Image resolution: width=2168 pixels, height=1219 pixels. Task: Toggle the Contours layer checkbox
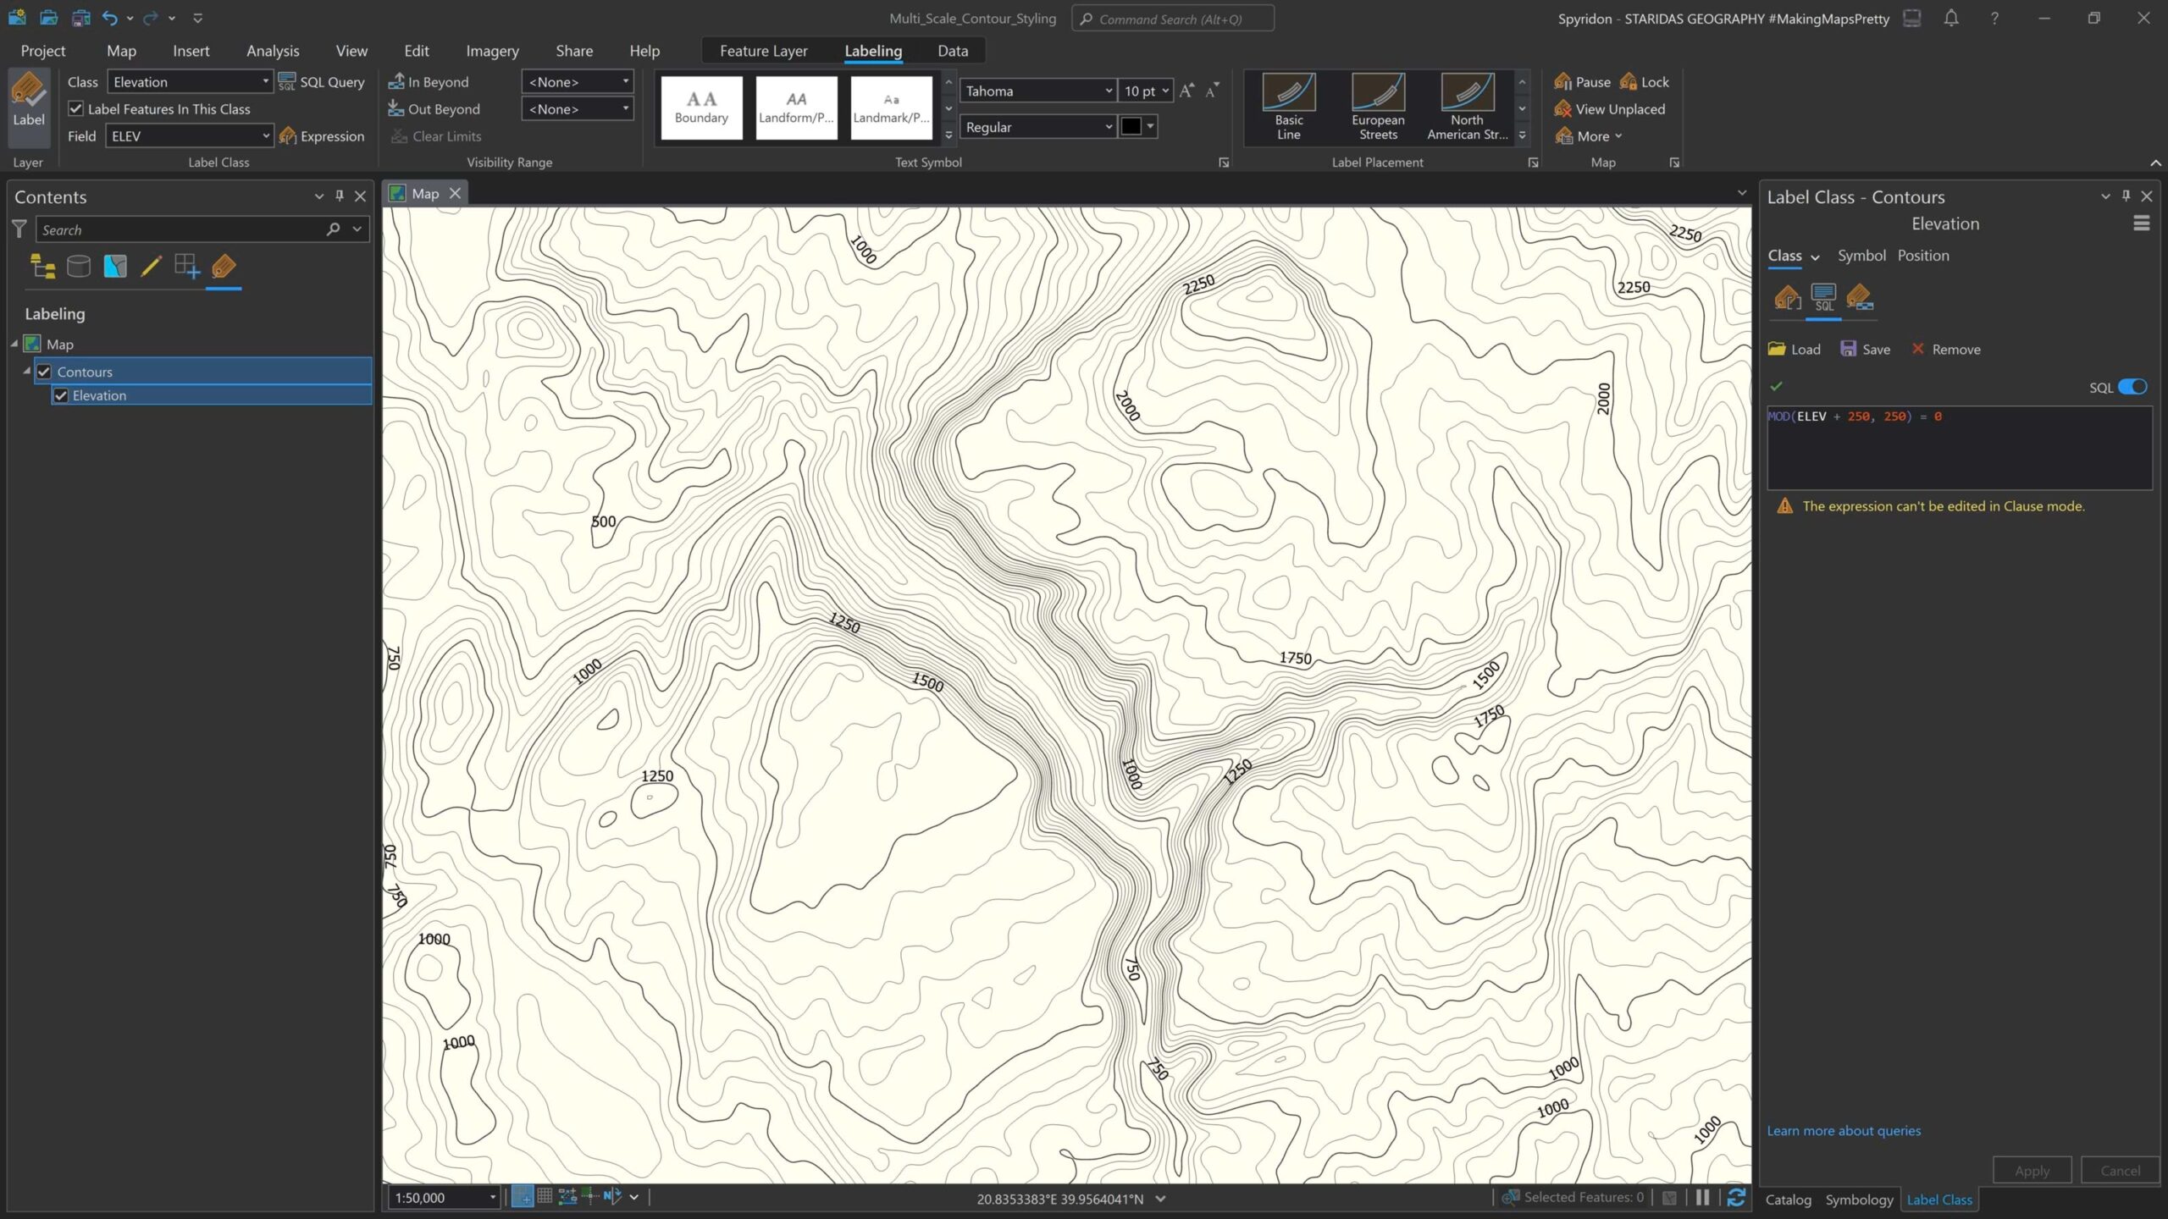point(44,372)
